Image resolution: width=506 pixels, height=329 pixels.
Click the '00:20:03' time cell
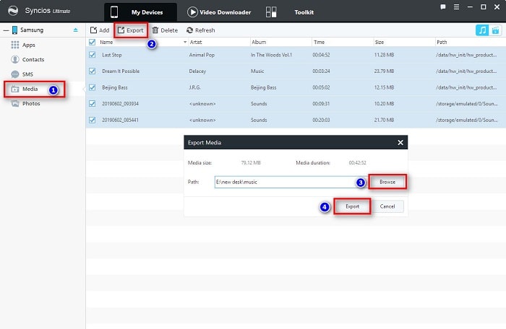click(321, 120)
